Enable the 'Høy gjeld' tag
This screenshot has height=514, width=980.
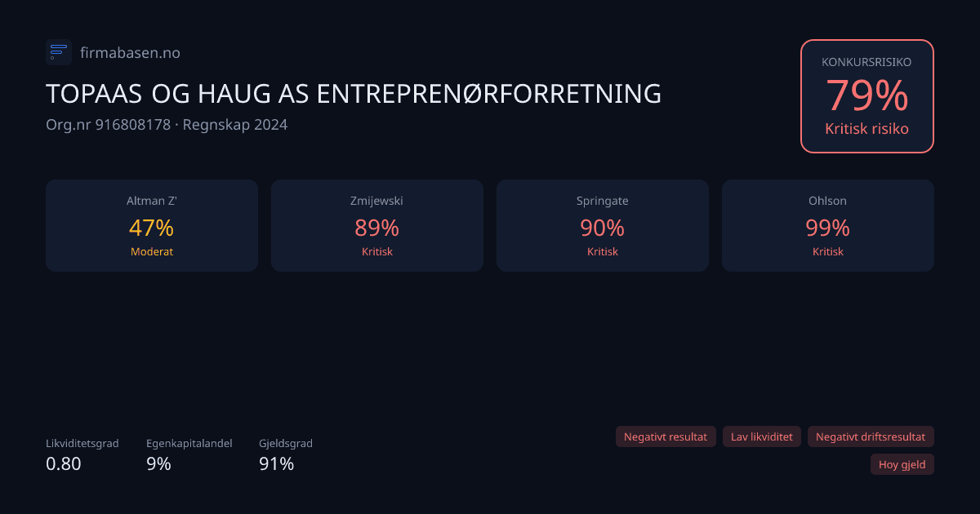[902, 464]
